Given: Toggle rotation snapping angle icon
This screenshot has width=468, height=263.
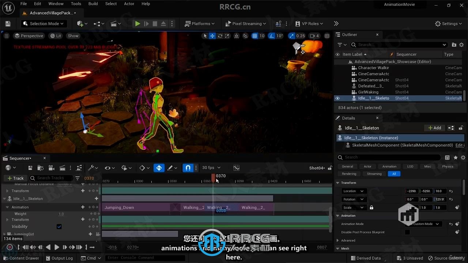Looking at the screenshot, I should [272, 36].
